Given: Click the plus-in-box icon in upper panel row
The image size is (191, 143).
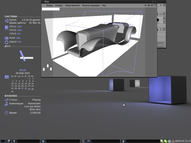Looking at the screenshot, I should [x=164, y=14].
